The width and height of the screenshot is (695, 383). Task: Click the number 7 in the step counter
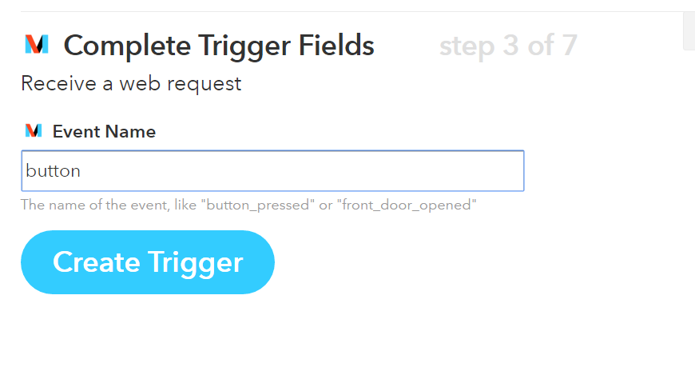pos(568,46)
